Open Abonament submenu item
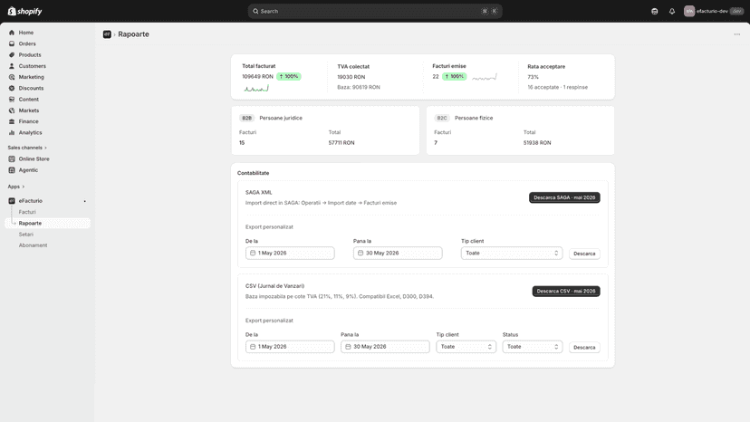 pos(33,245)
